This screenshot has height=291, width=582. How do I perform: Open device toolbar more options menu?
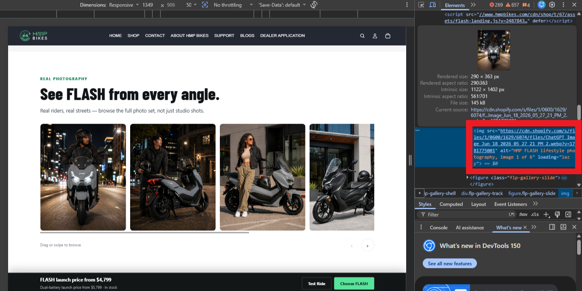tap(407, 5)
